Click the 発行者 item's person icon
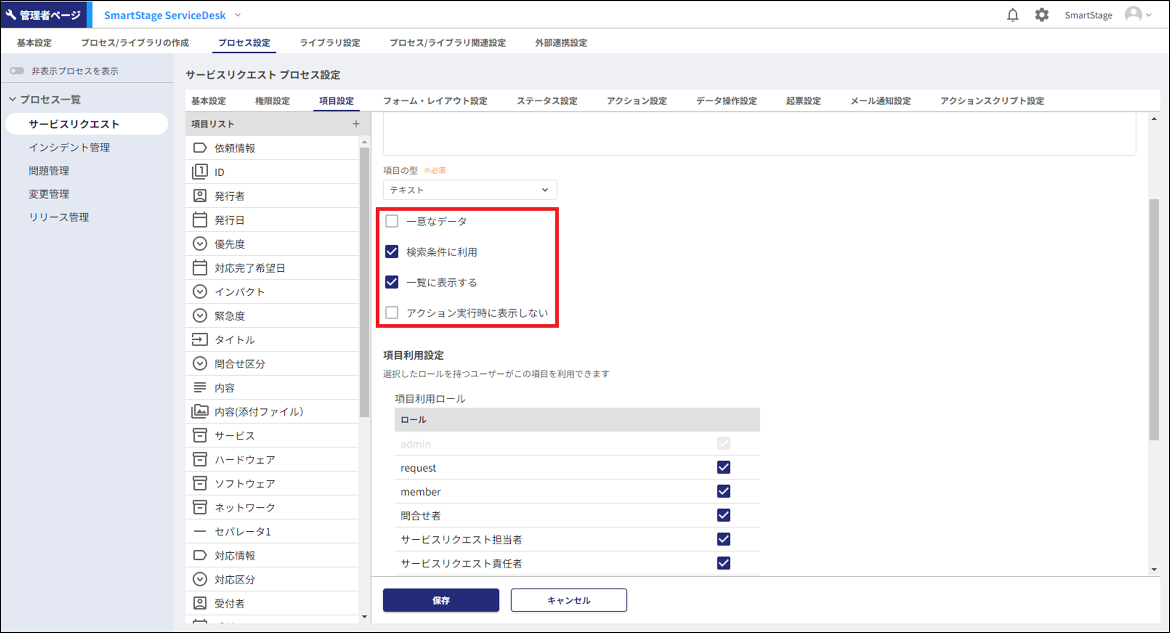1170x633 pixels. 200,196
